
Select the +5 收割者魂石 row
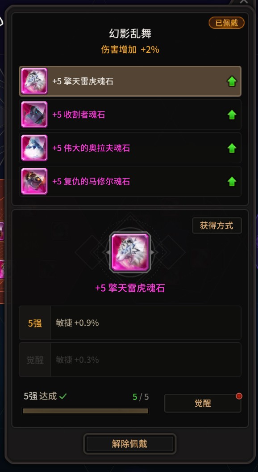(x=130, y=115)
